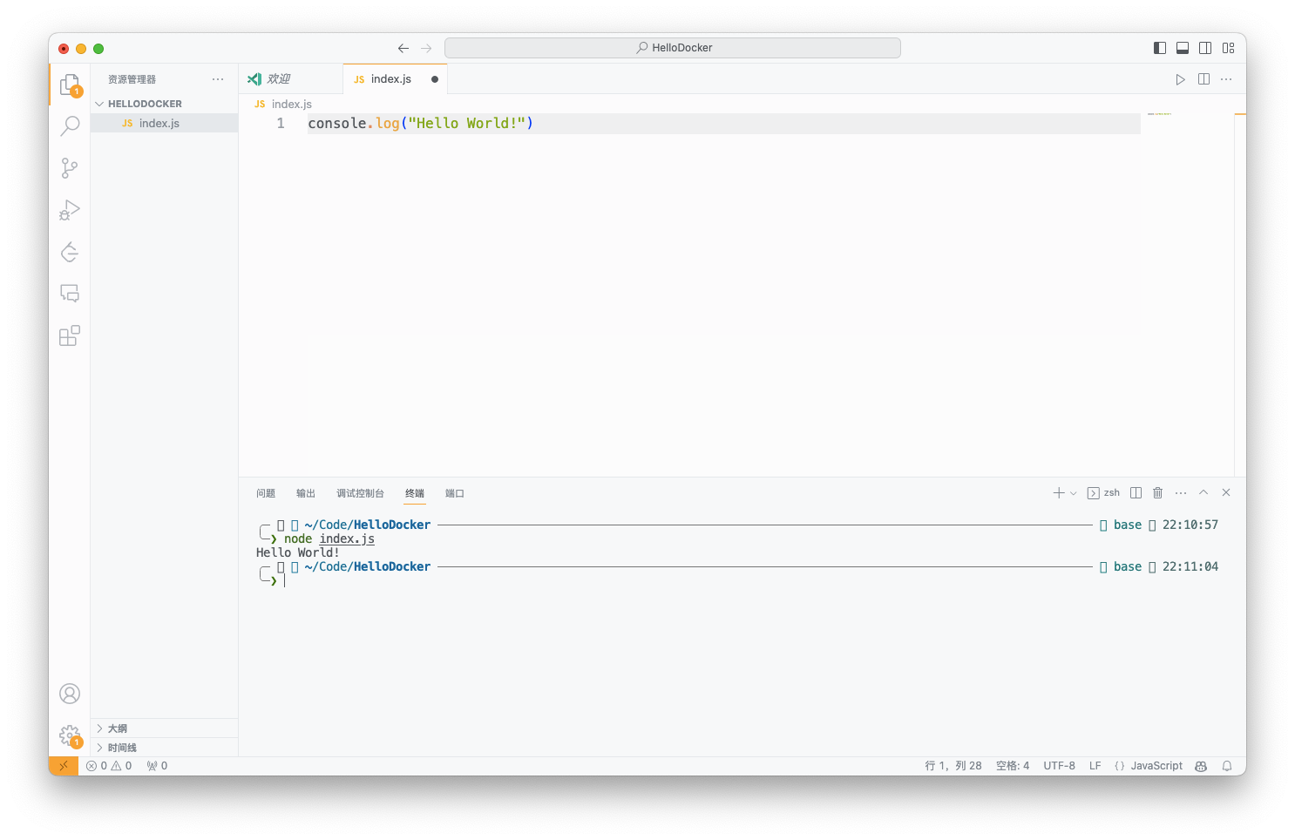Click the HelloDocker command center search box

673,48
